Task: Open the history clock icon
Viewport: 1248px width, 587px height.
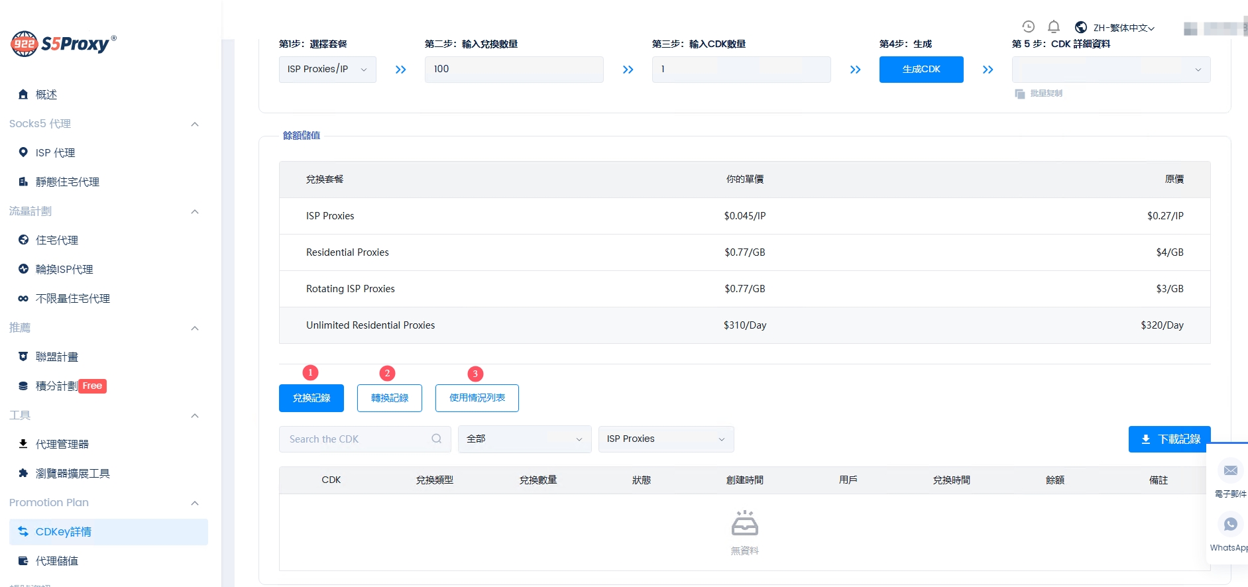Action: 1028,27
